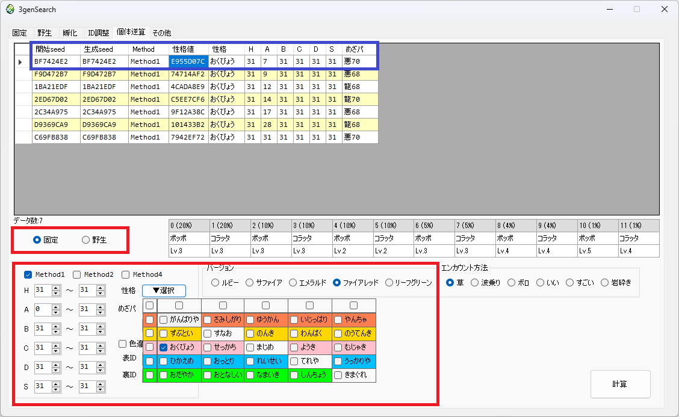Choose the ルビー version radio button
679x417 pixels.
click(215, 283)
